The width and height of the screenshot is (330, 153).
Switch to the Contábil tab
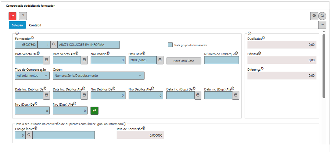click(x=35, y=25)
